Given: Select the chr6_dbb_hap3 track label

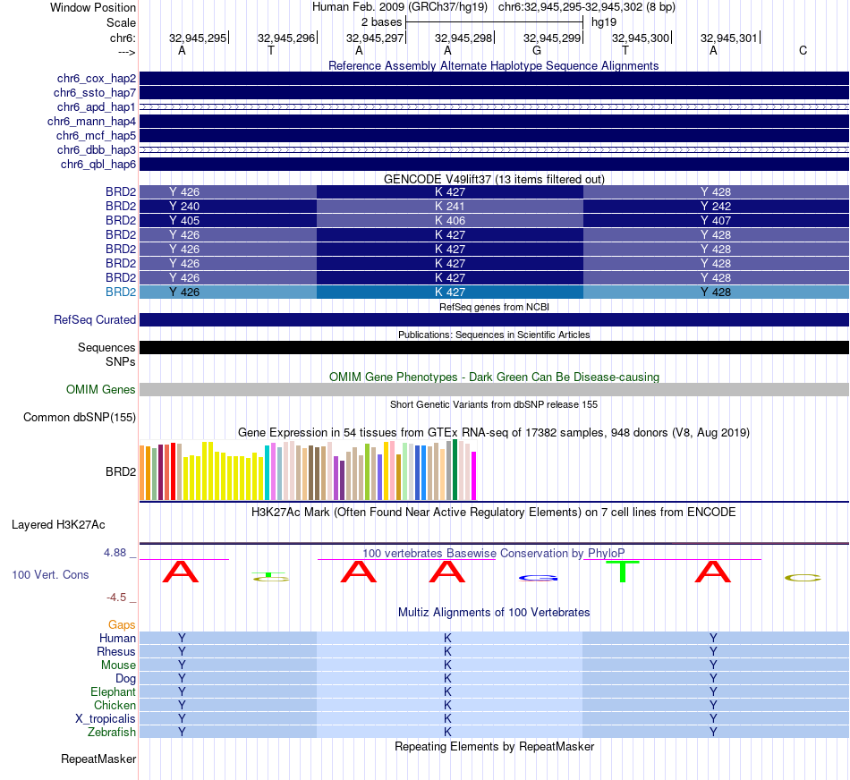Looking at the screenshot, I should click(97, 149).
